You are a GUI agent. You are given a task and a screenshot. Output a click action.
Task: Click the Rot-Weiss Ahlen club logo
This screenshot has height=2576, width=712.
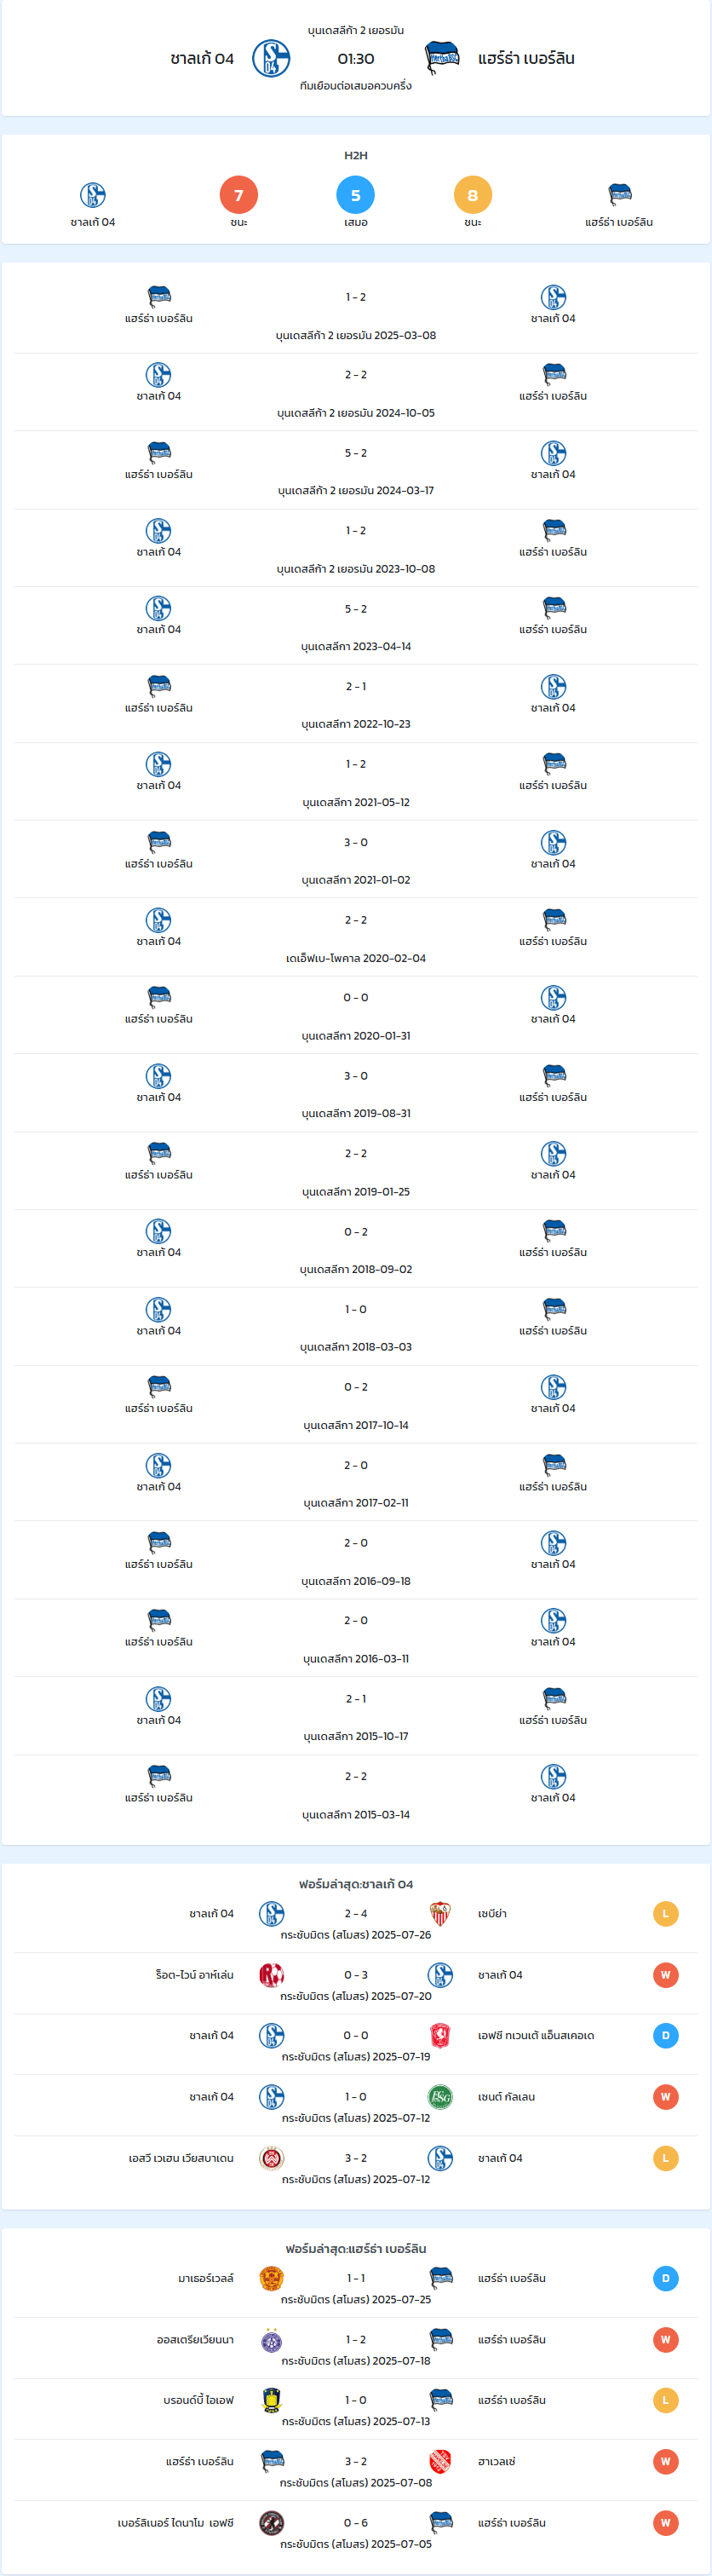(x=271, y=1974)
